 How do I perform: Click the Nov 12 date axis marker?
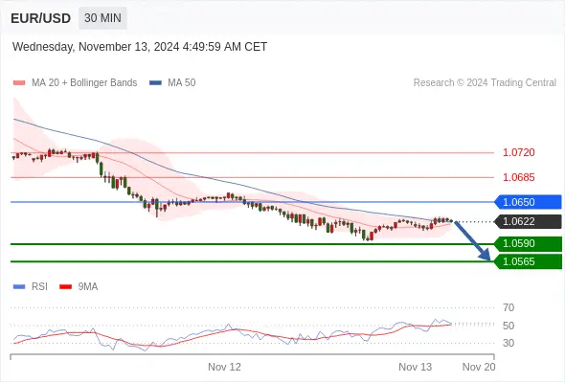point(224,367)
